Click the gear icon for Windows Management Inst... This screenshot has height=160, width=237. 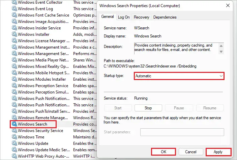point(14,47)
